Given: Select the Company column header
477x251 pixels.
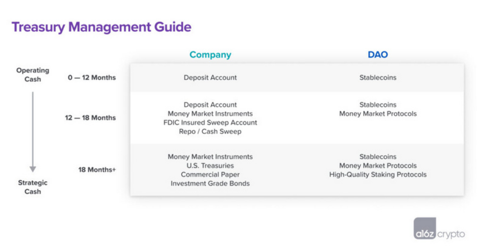Looking at the screenshot, I should click(210, 55).
